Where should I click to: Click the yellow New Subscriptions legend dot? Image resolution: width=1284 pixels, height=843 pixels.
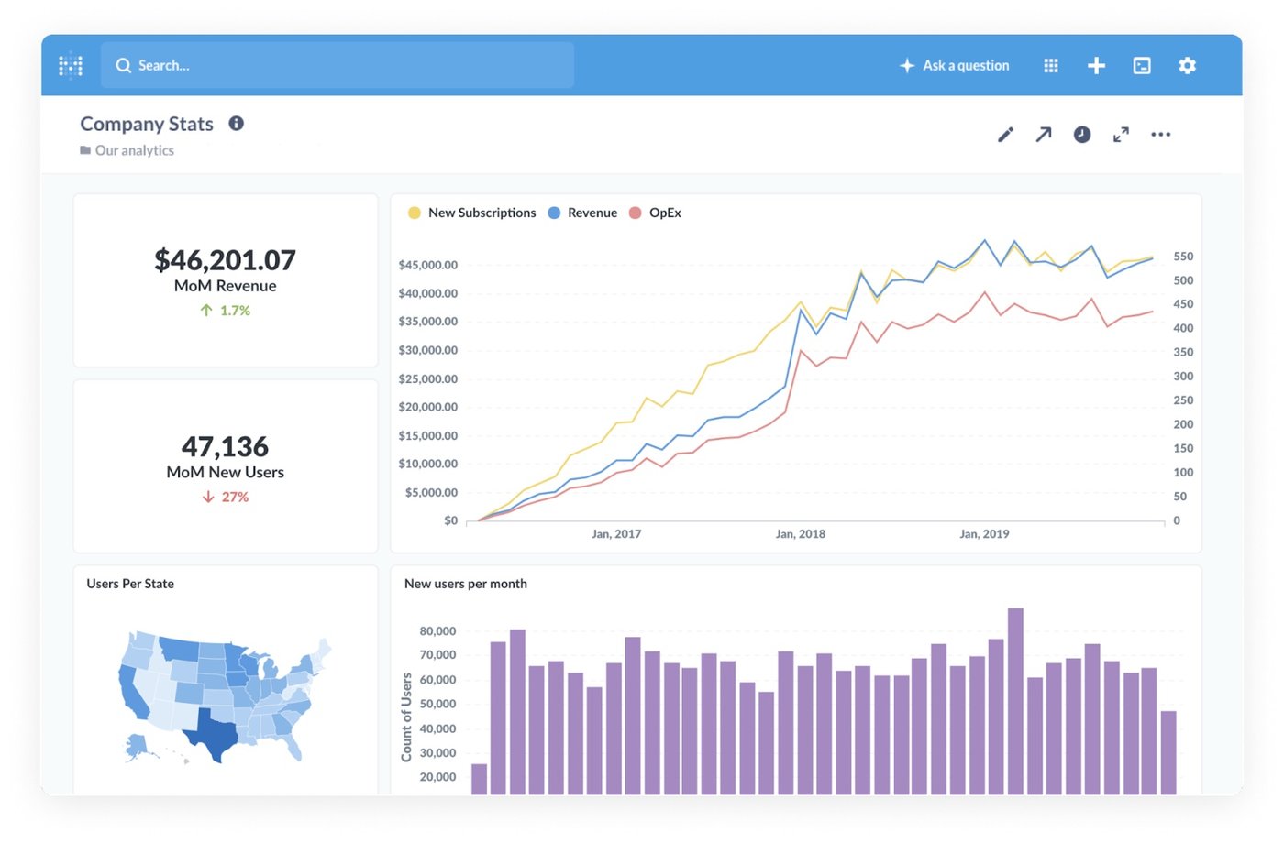point(415,212)
